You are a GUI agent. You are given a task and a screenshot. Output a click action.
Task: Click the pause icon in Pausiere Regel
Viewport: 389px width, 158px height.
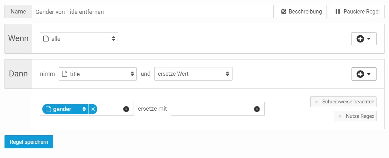click(x=337, y=12)
